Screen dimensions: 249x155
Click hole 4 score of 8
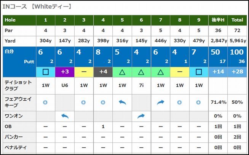[x=98, y=52]
